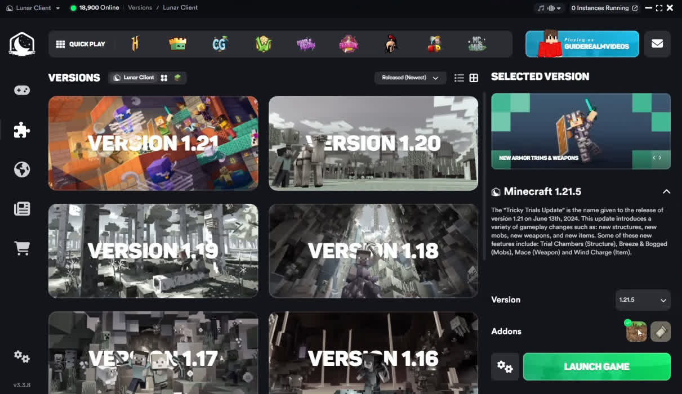
Task: Join the green W shield server
Action: click(263, 44)
